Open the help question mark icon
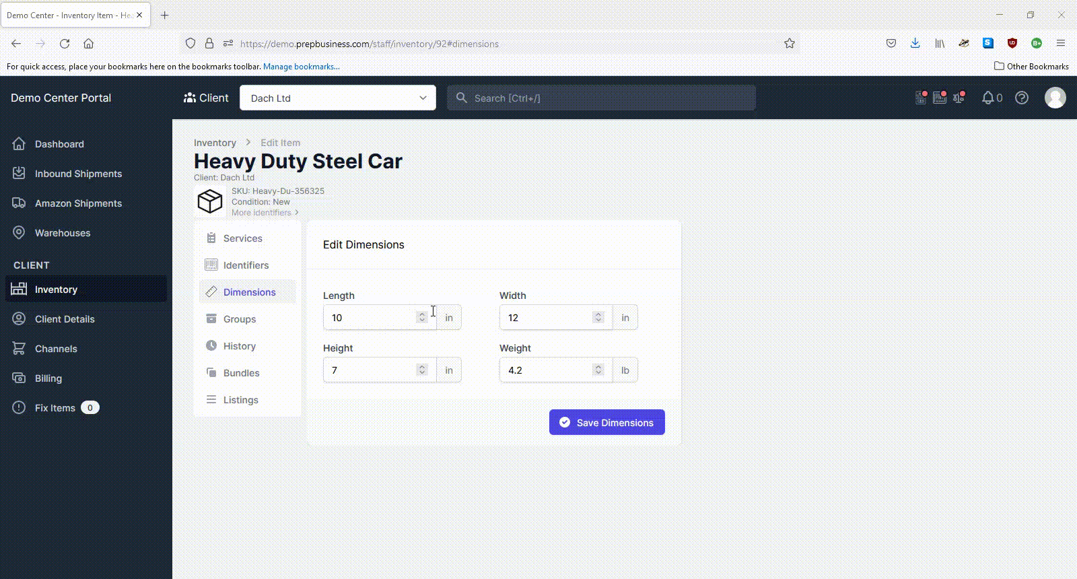Viewport: 1077px width, 579px height. tap(1022, 98)
